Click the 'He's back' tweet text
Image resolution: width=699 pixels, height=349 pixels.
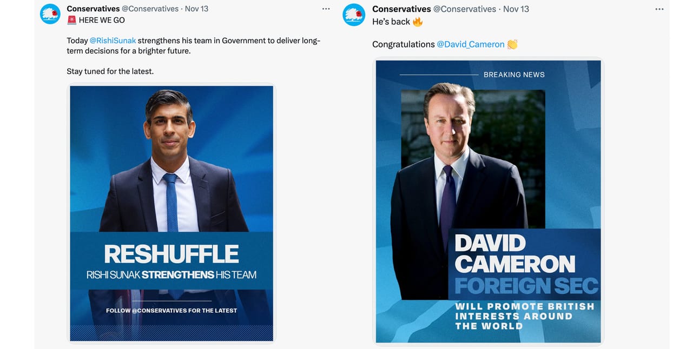pos(391,22)
